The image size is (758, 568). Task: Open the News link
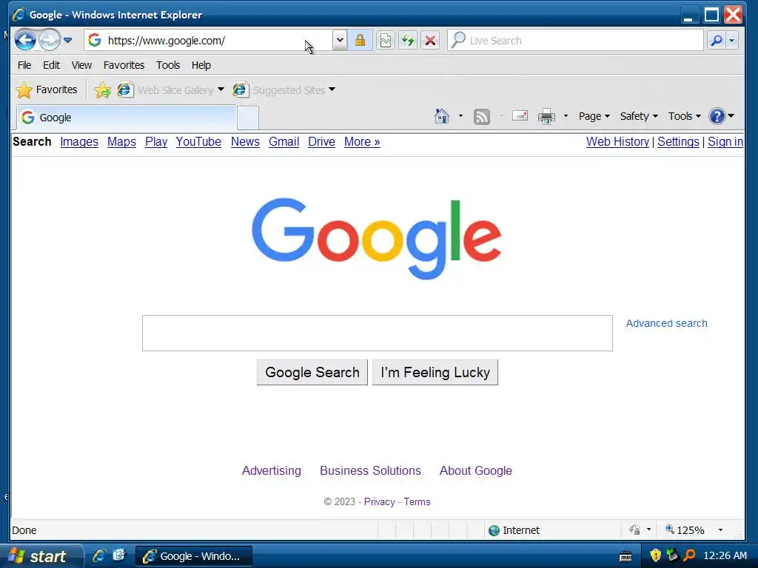pyautogui.click(x=245, y=142)
